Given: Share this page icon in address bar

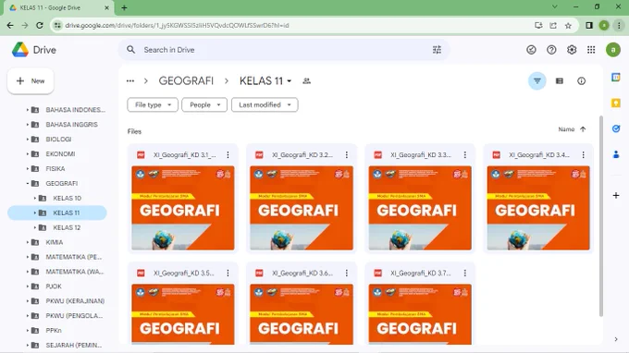Looking at the screenshot, I should [x=553, y=25].
